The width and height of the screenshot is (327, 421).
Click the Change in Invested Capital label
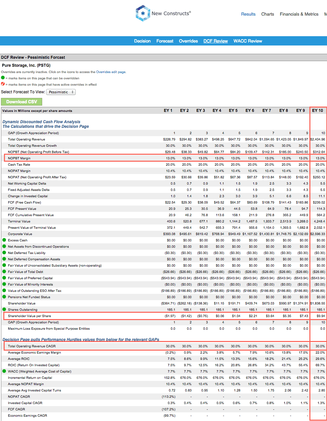pyautogui.click(x=28, y=196)
